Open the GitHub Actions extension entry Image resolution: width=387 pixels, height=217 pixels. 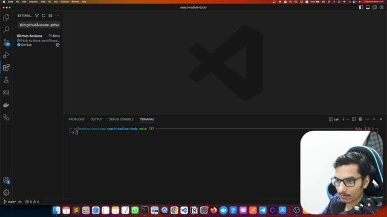[x=38, y=40]
